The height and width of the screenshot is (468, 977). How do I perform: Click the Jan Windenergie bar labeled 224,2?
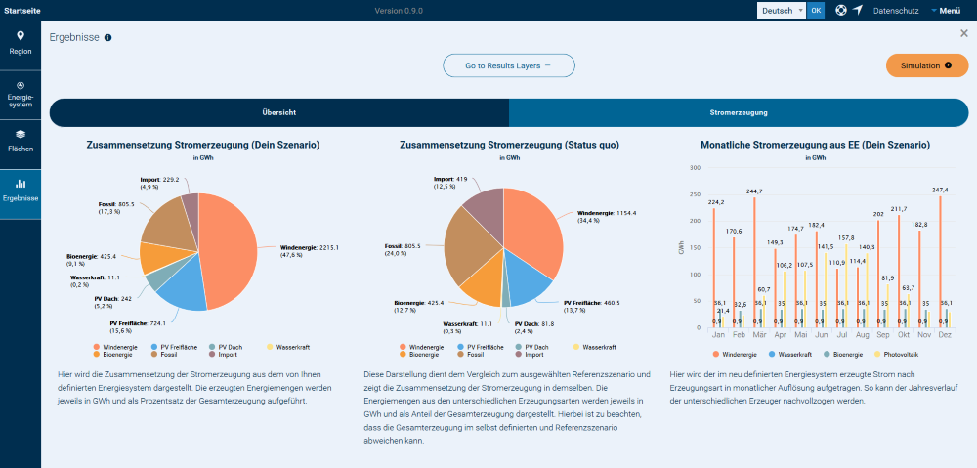713,268
